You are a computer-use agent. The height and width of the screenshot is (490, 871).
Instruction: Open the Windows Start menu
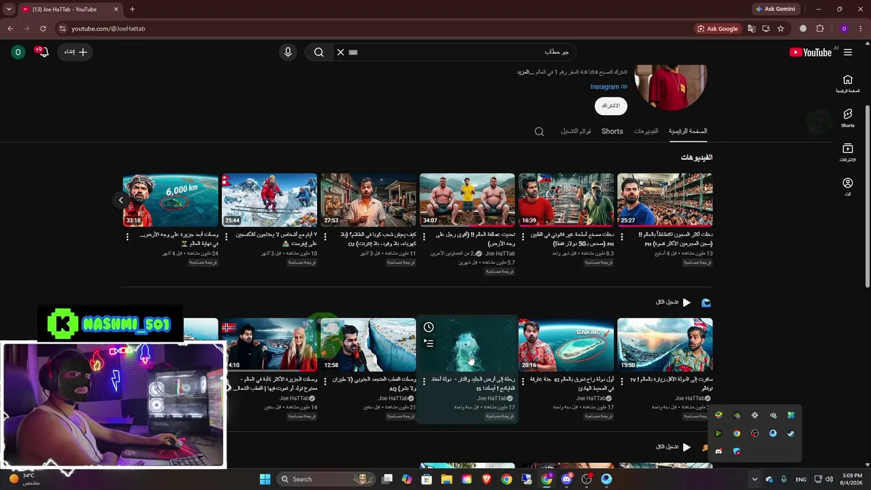pyautogui.click(x=265, y=479)
